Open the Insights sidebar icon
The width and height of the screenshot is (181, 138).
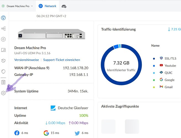(x=3, y=71)
